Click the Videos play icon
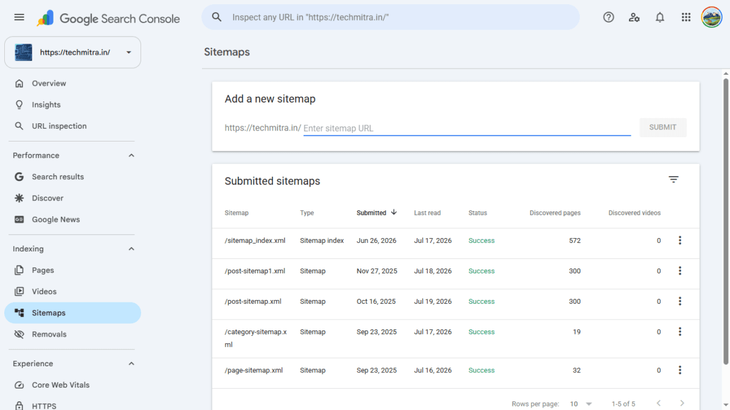730x410 pixels. (19, 292)
